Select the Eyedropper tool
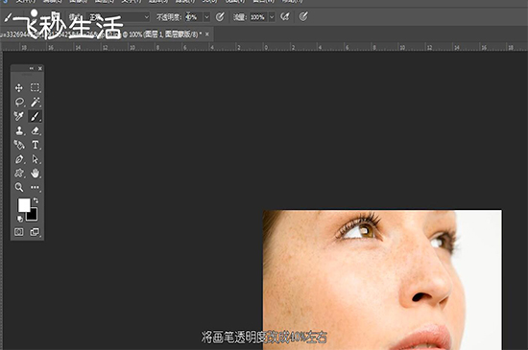 [x=19, y=116]
